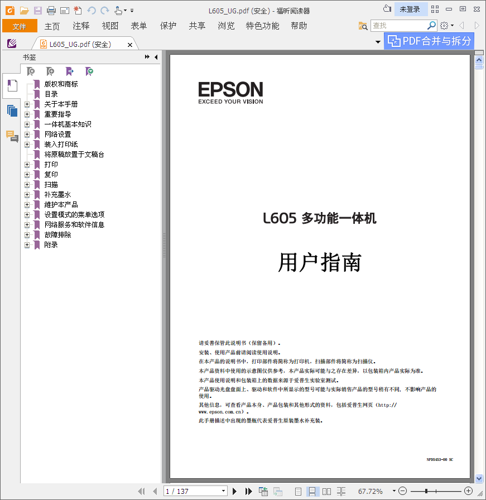Collapse the bookmarks panel arrow

[156, 57]
